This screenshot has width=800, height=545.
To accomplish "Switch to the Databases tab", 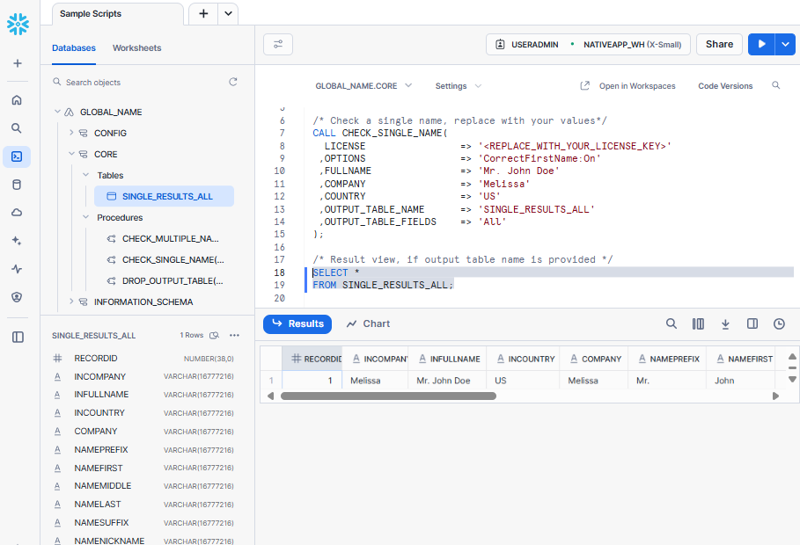I will pyautogui.click(x=73, y=48).
